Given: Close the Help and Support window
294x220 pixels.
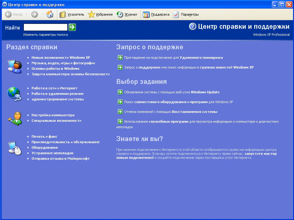Looking at the screenshot, I should [289, 4].
